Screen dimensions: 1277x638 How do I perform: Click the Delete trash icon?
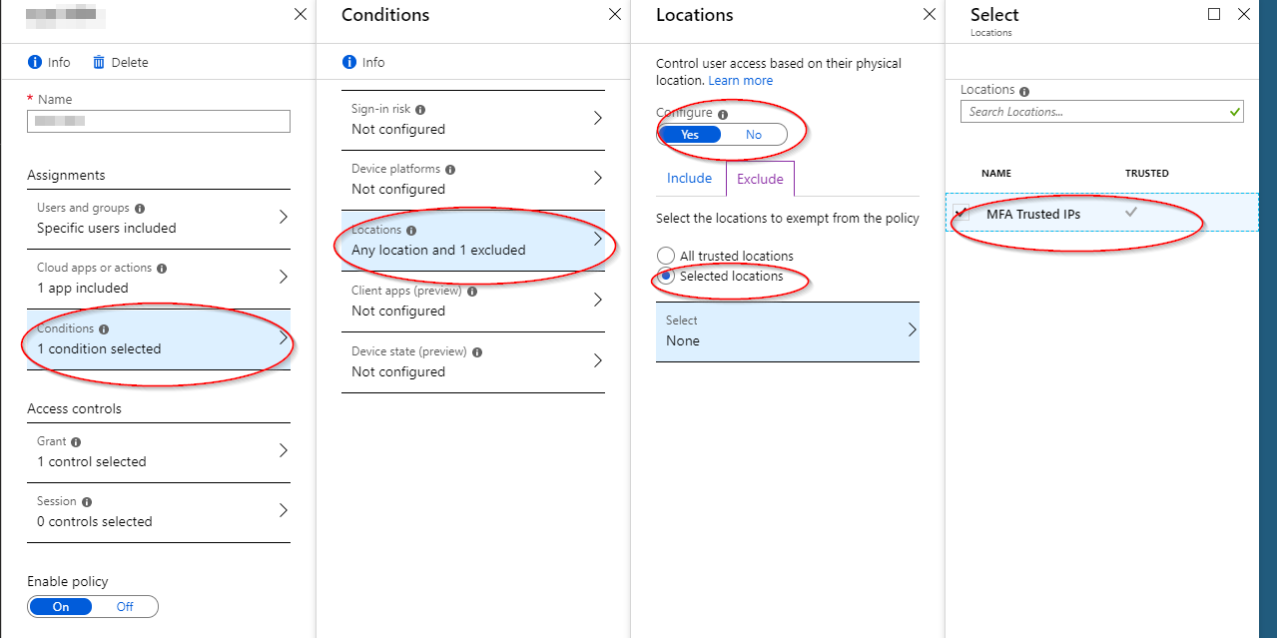pyautogui.click(x=99, y=62)
